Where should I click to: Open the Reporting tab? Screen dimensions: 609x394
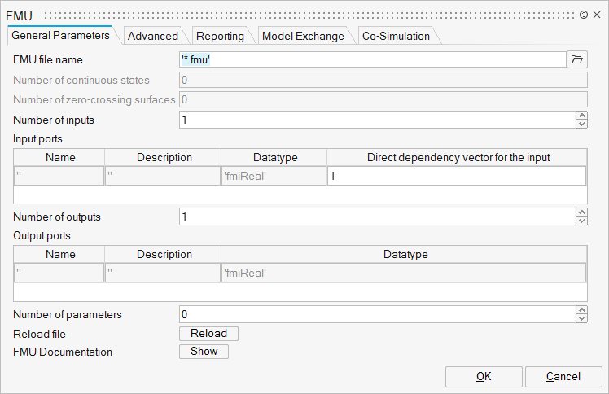(220, 36)
